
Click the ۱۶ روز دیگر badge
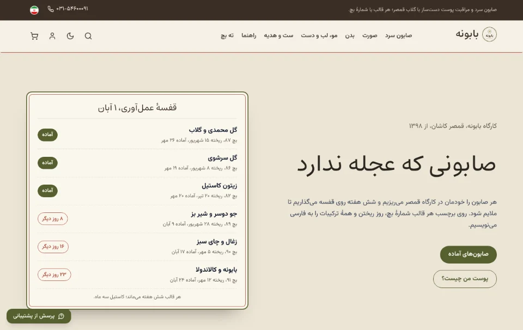coord(53,247)
